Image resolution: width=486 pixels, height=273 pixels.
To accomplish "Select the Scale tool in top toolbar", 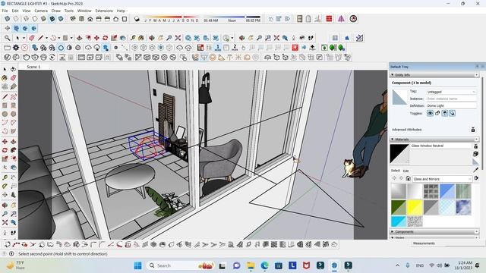I will click(x=114, y=38).
